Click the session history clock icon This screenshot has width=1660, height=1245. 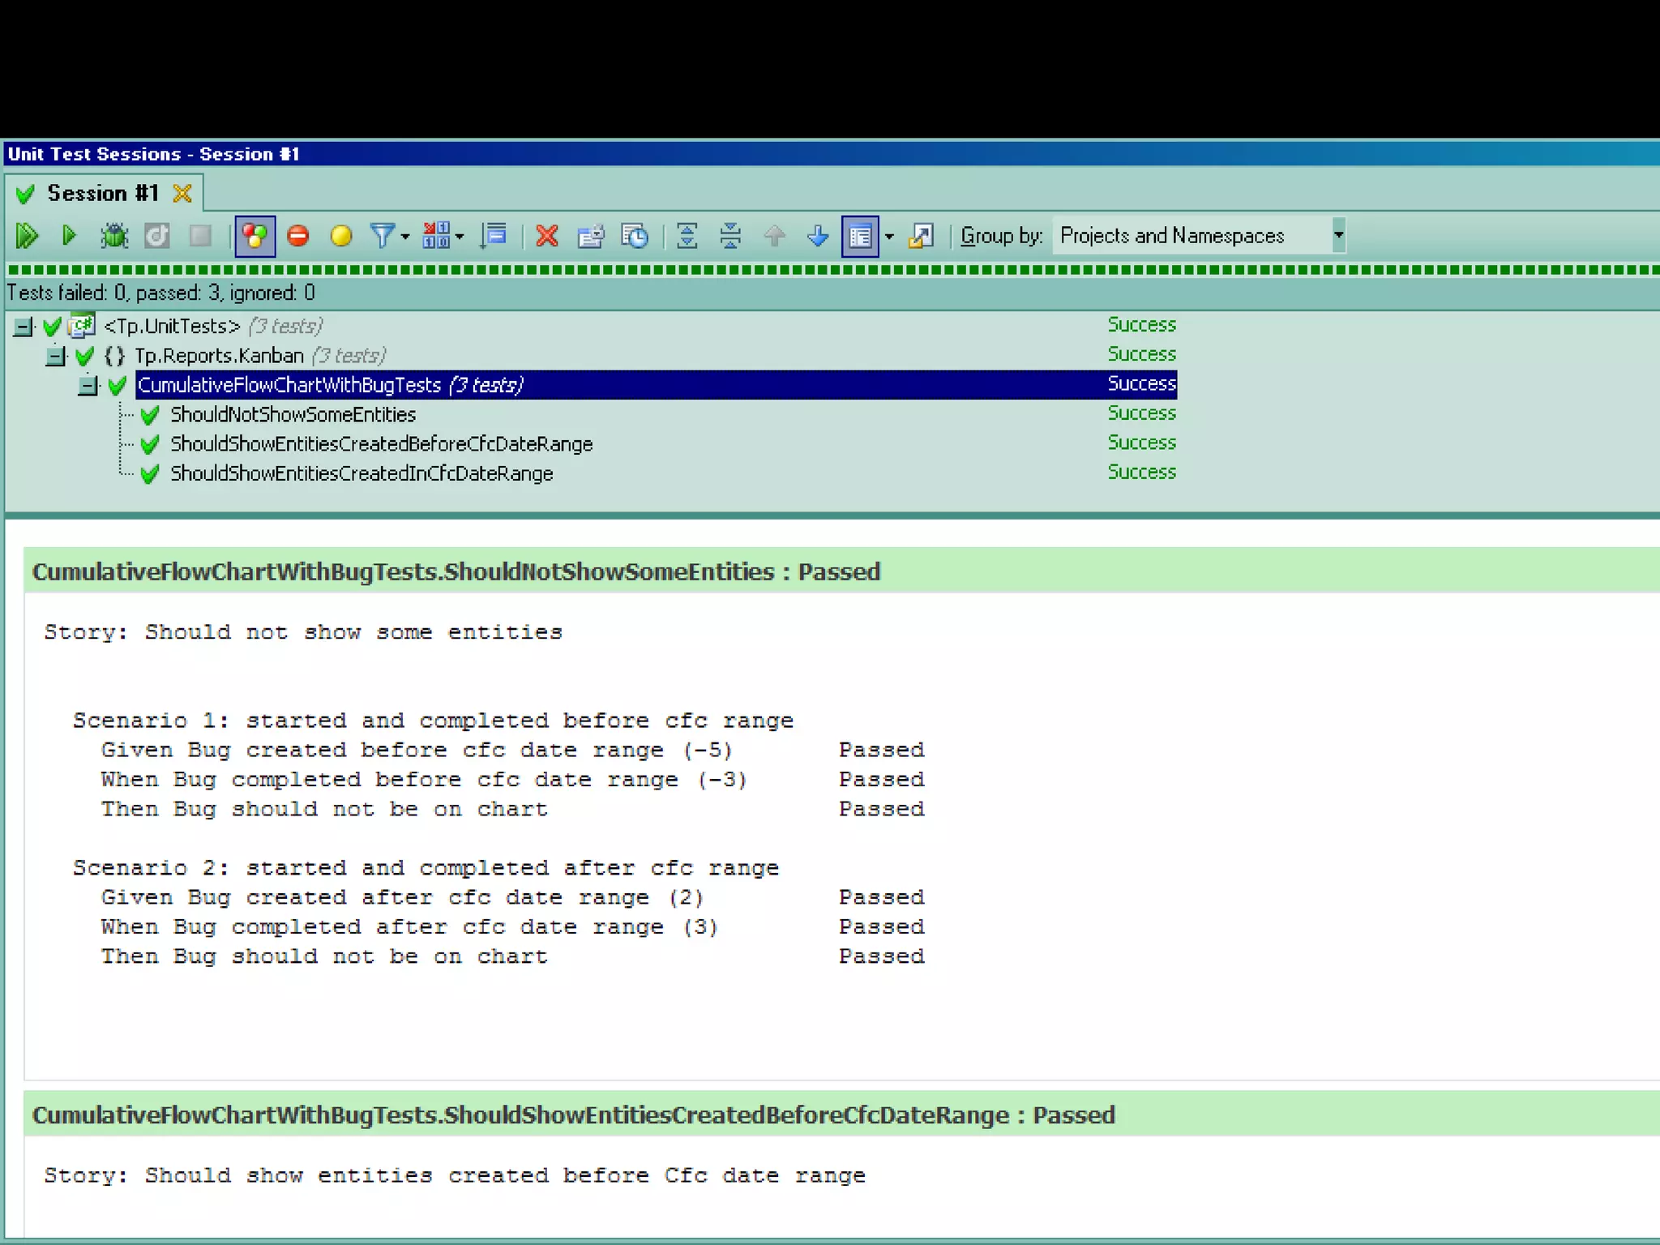(x=635, y=236)
